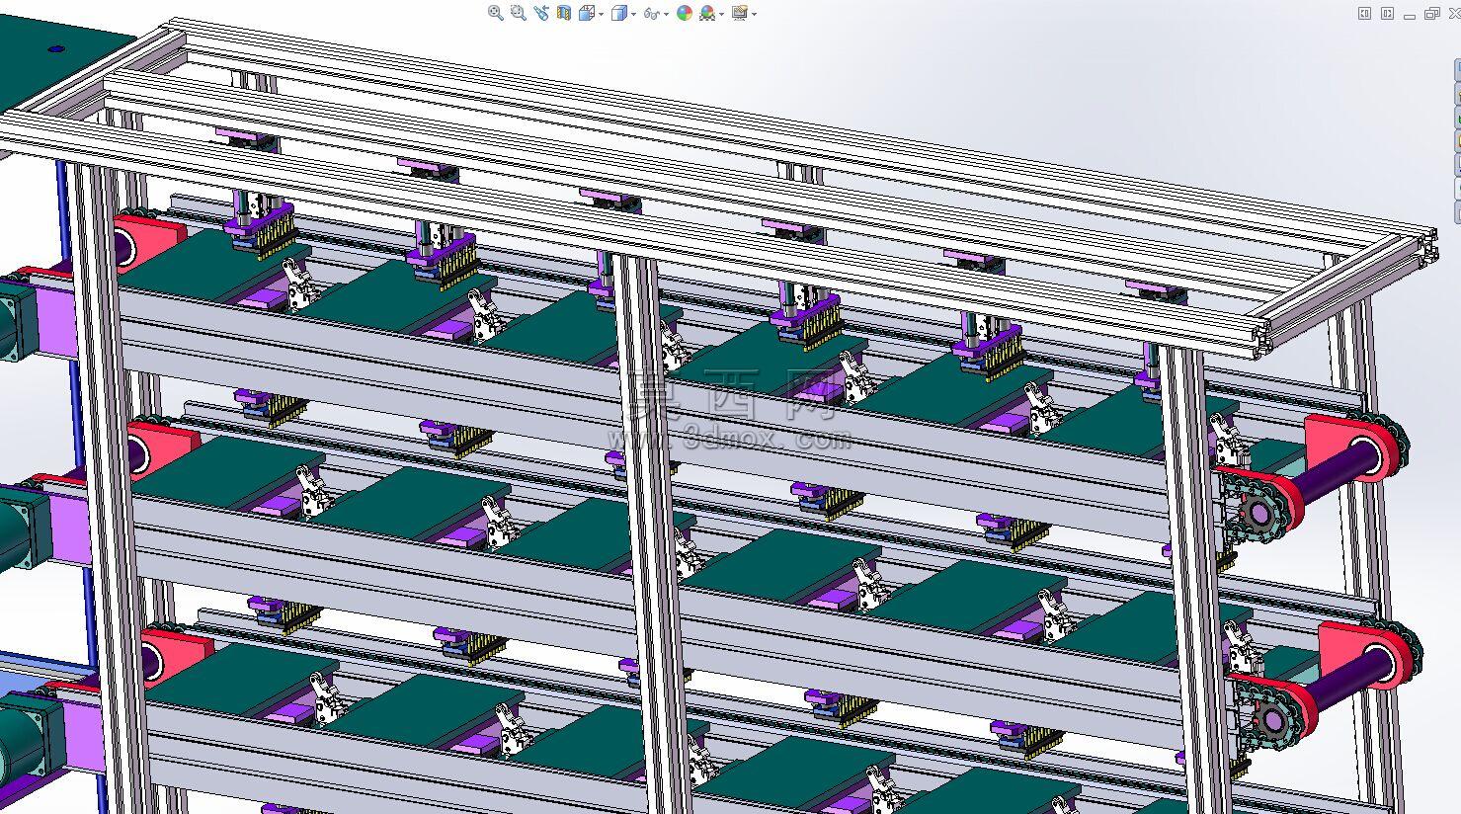
Task: Click the Zoom to Fit magnifier icon
Action: click(x=496, y=13)
